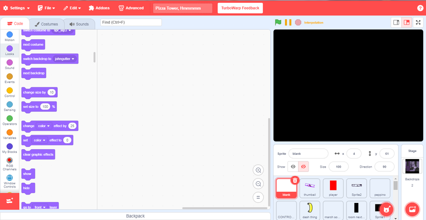The width and height of the screenshot is (426, 220).
Task: Select the Events block category
Action: tap(9, 78)
